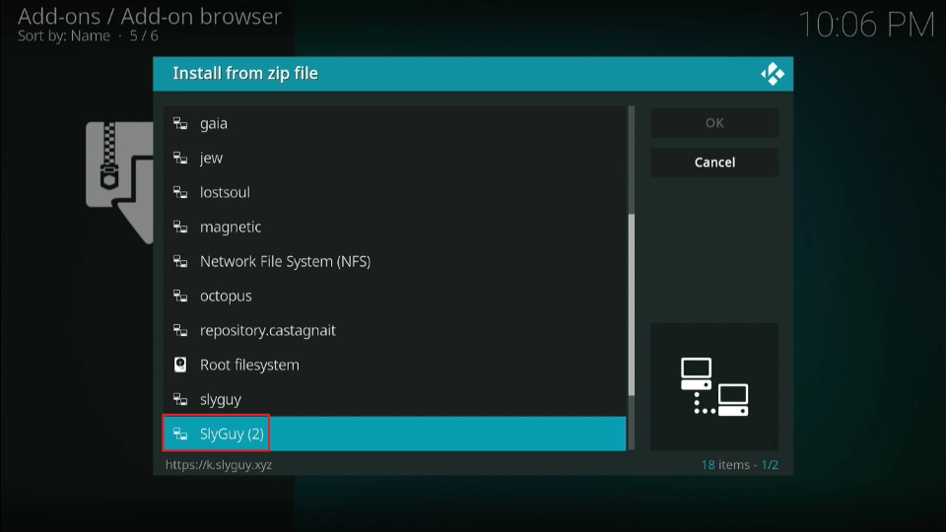Screen dimensions: 946x532
Task: Click the network icon beside magnetic
Action: click(180, 228)
